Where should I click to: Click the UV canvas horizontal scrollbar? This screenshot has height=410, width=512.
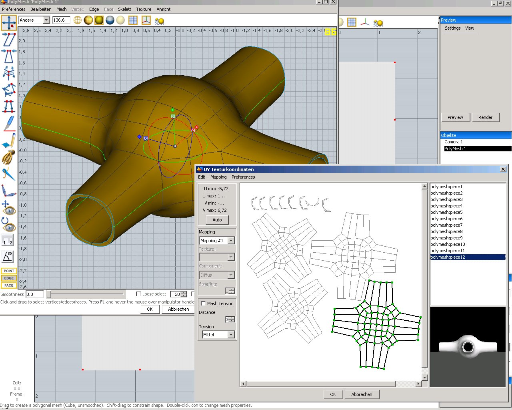point(330,384)
